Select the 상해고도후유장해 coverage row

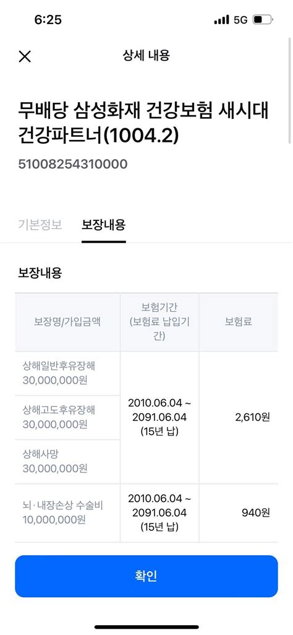pyautogui.click(x=67, y=418)
